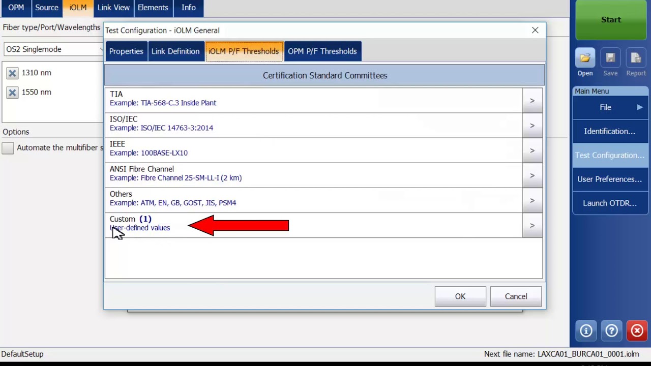The width and height of the screenshot is (651, 366).
Task: Expand the IEEE standards arrow
Action: pyautogui.click(x=532, y=150)
